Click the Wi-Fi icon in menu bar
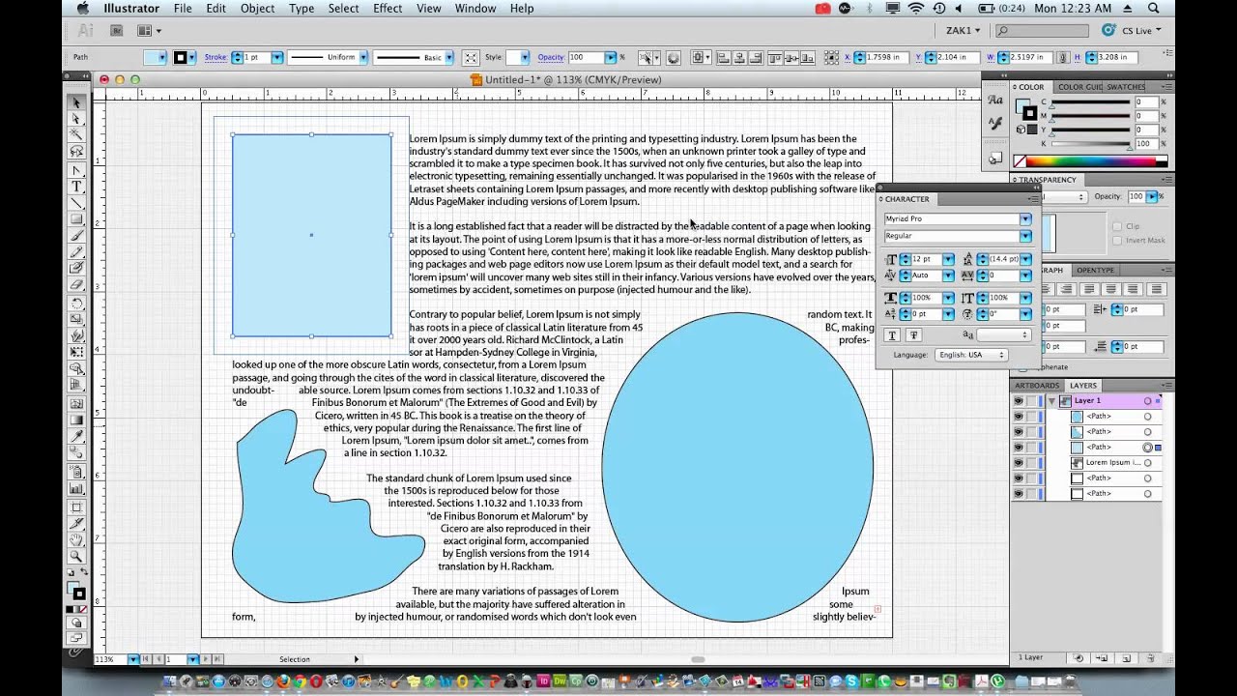This screenshot has height=696, width=1237. point(916,8)
